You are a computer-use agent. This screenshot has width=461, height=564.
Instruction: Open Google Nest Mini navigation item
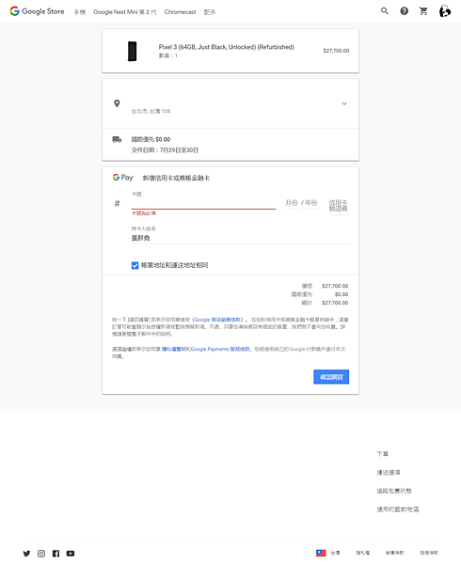125,12
